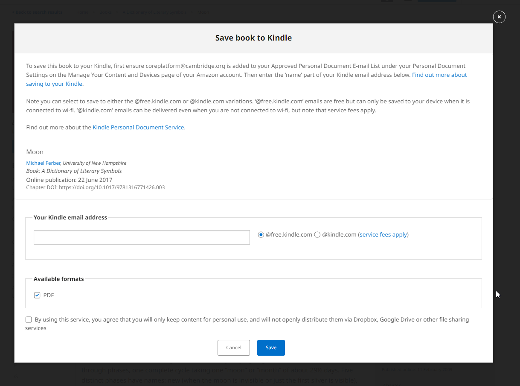
Task: Open the 'service fees apply' link
Action: pyautogui.click(x=383, y=234)
